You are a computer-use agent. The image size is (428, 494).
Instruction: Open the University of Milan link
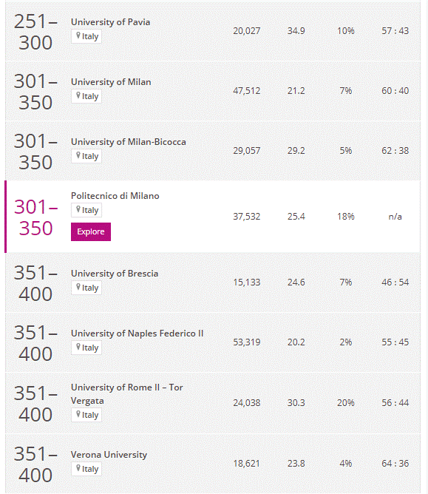pos(111,82)
